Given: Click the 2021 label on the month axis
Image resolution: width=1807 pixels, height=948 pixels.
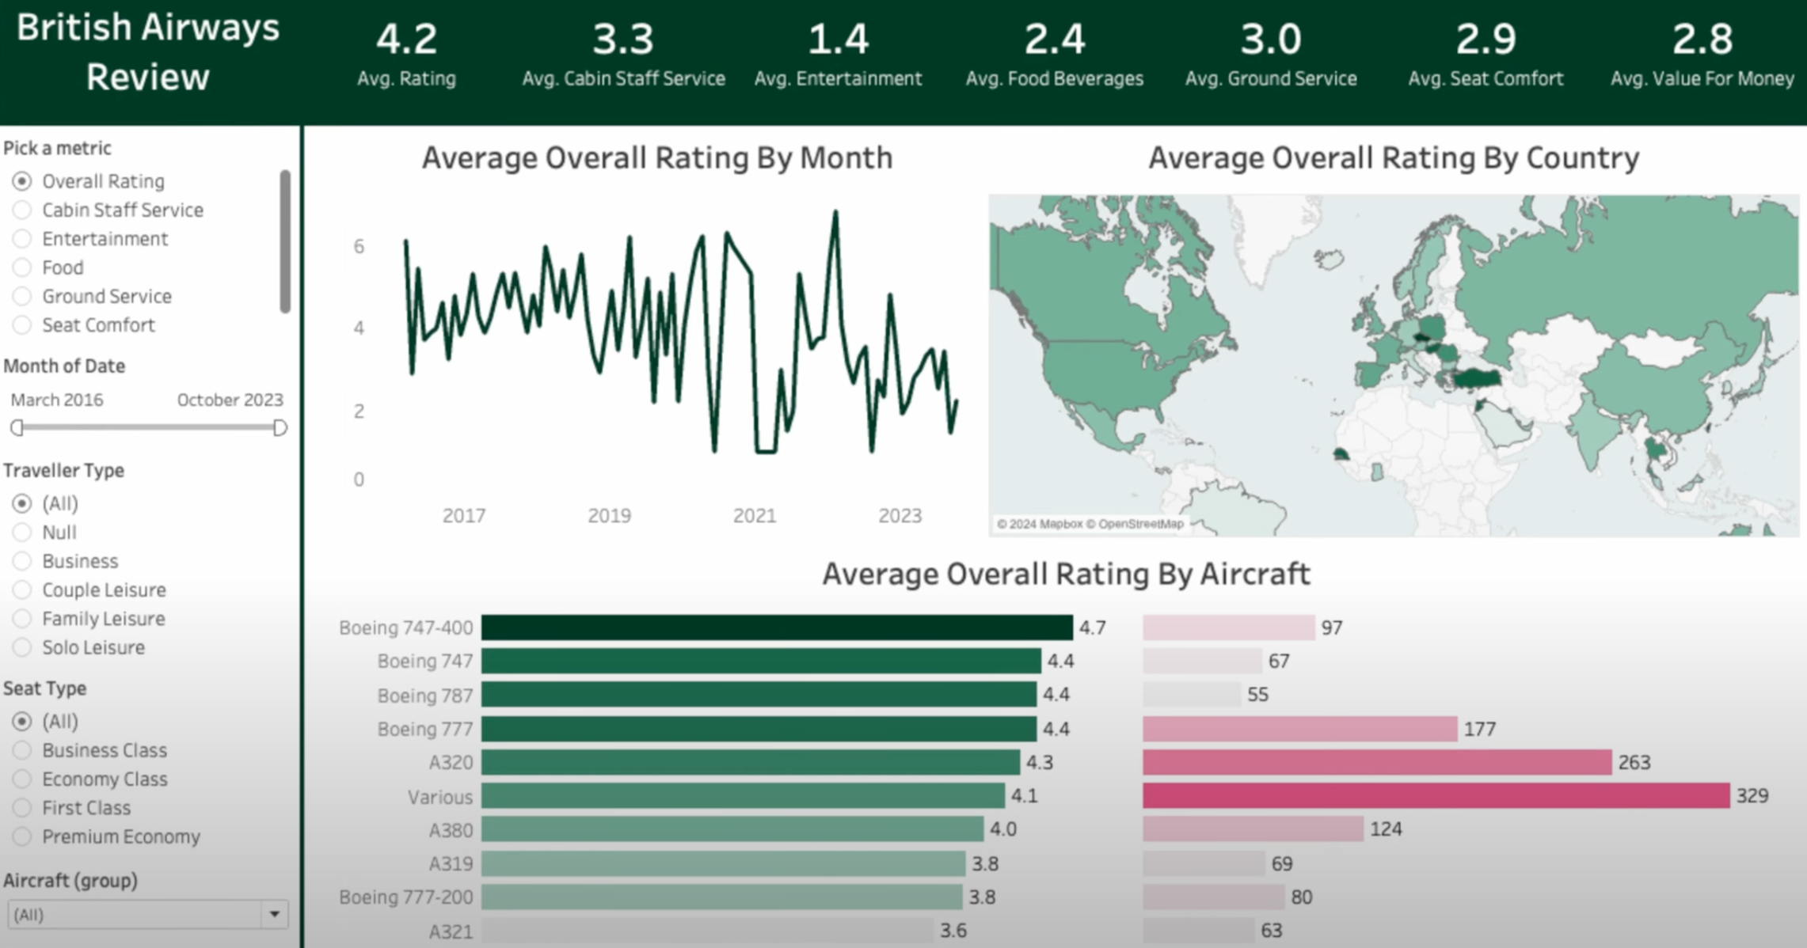Looking at the screenshot, I should pos(754,516).
